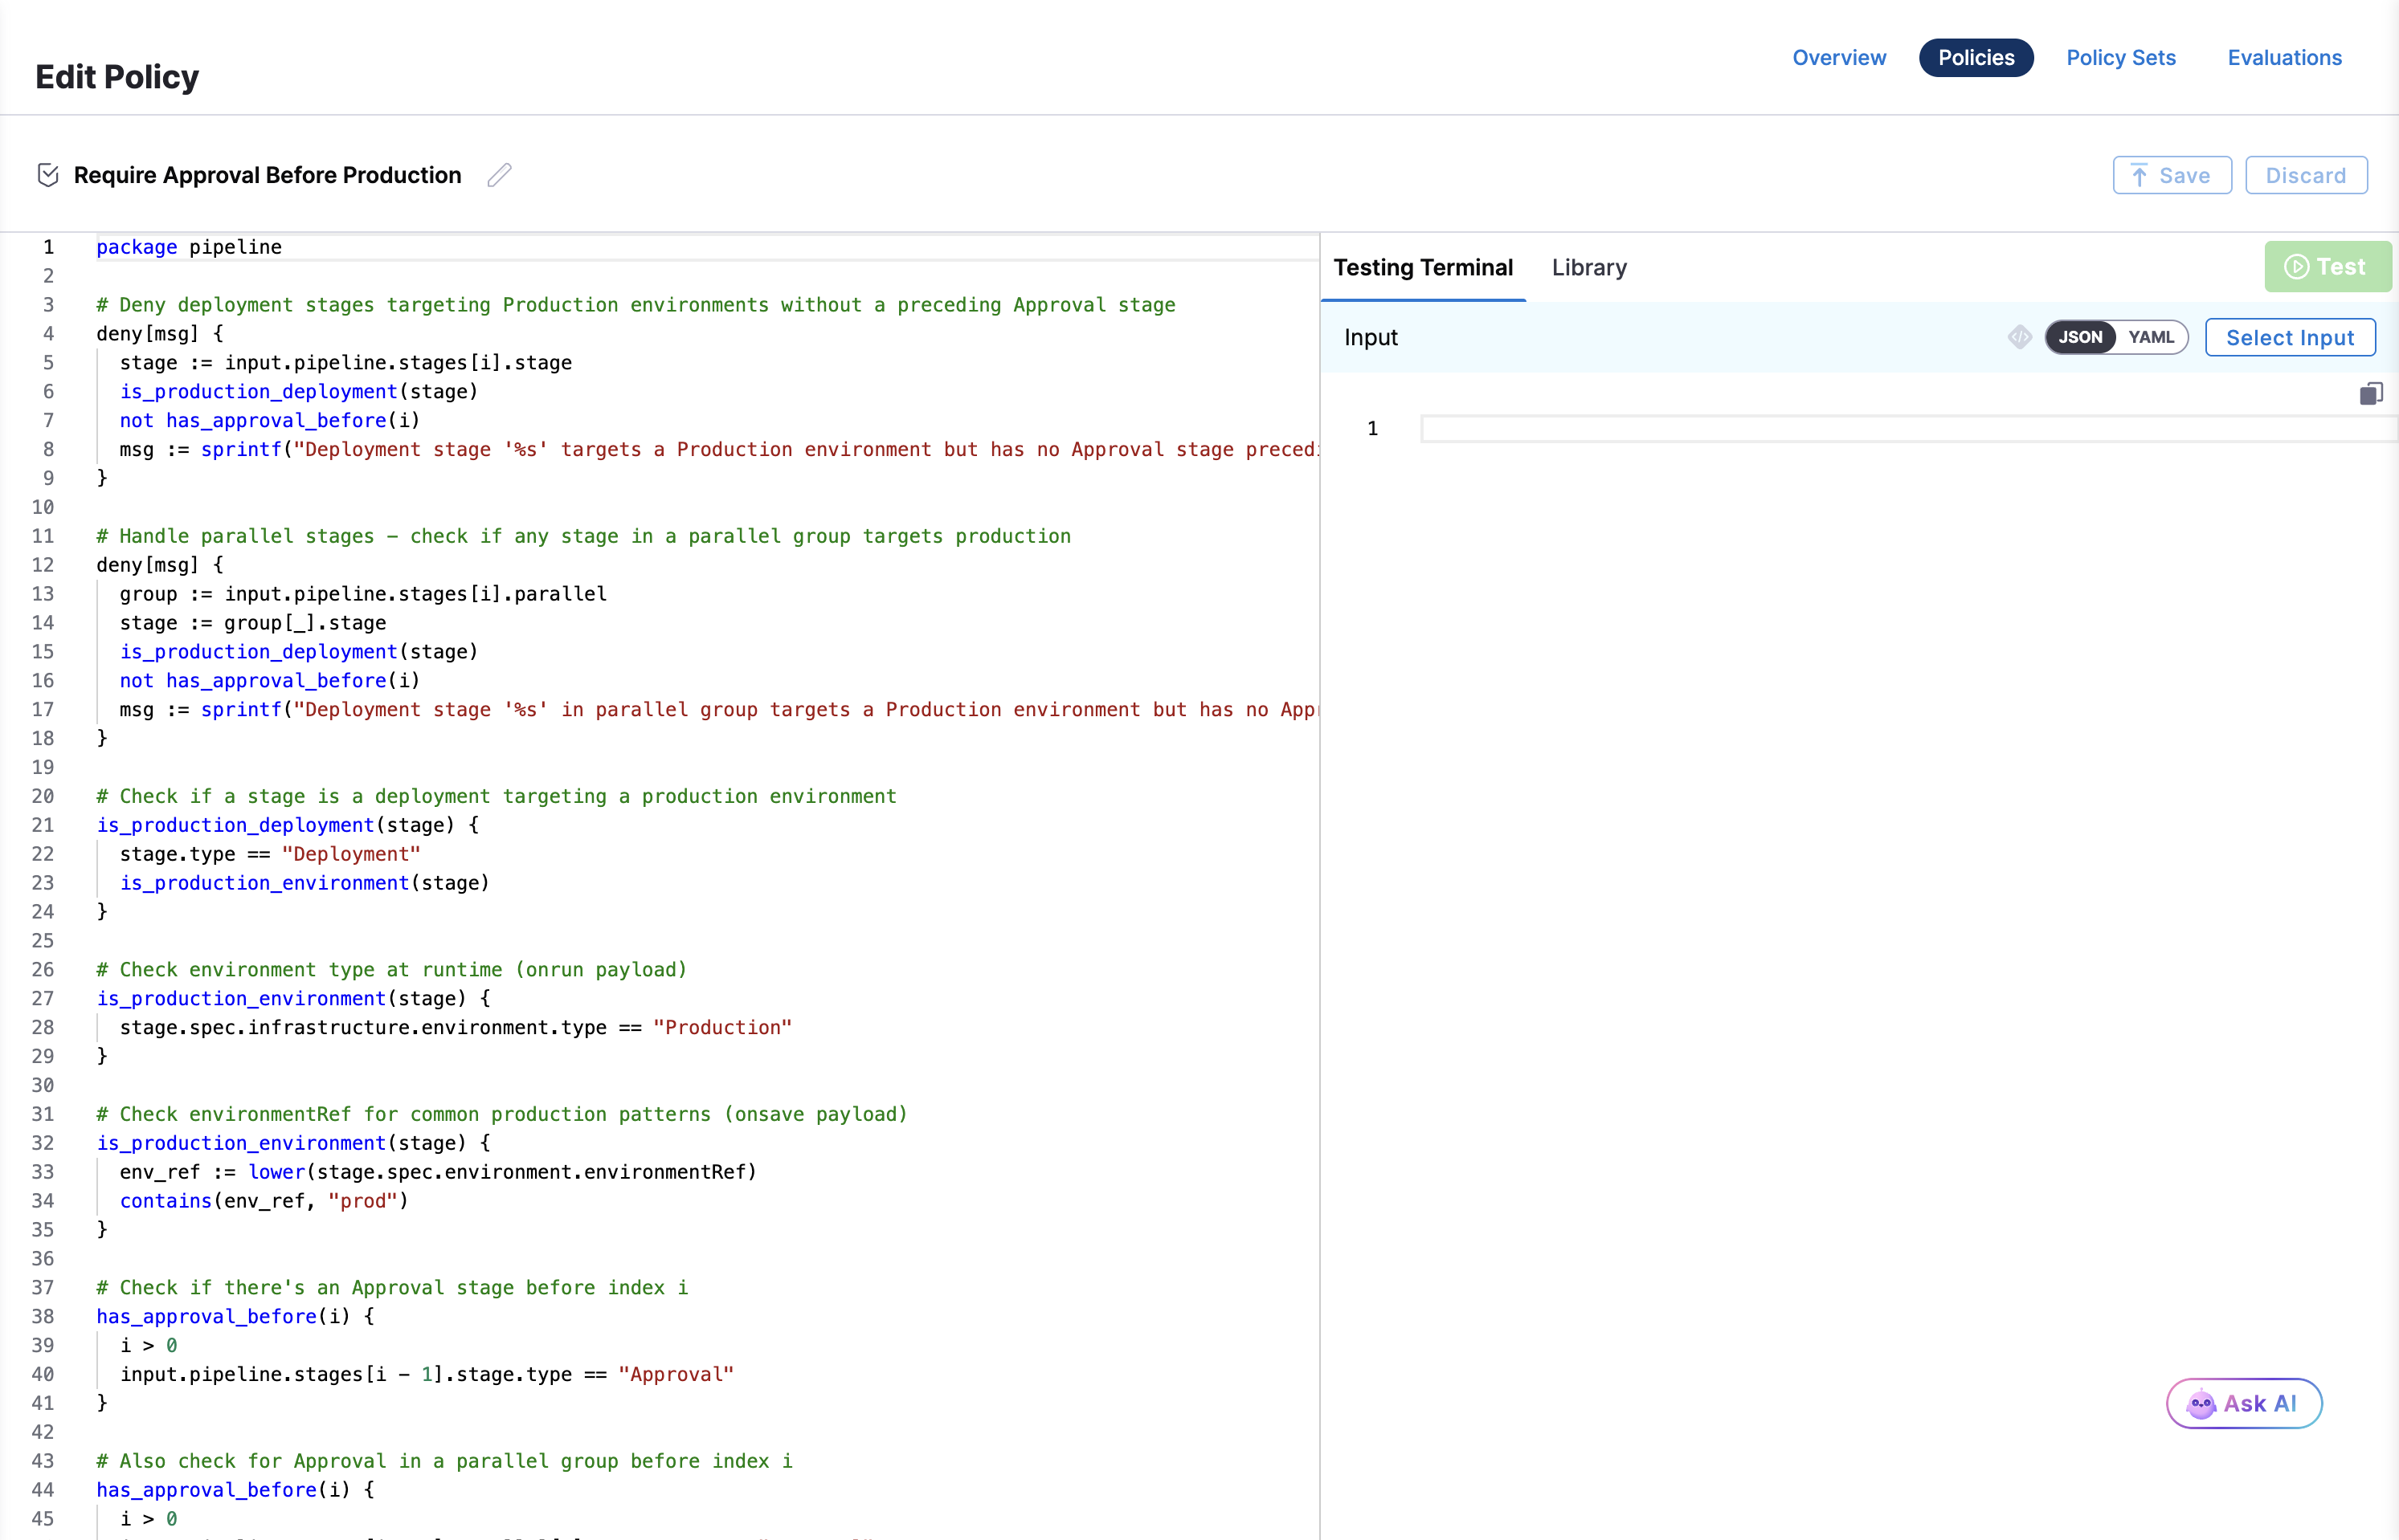Switch input format to JSON
This screenshot has width=2399, height=1540.
2080,337
